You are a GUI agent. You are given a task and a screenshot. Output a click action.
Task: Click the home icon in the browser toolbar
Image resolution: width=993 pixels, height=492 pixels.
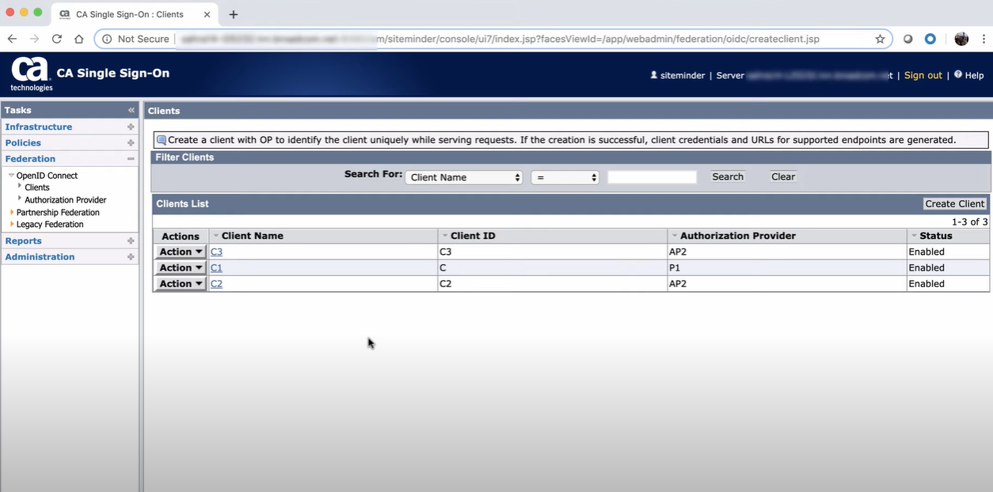(78, 38)
